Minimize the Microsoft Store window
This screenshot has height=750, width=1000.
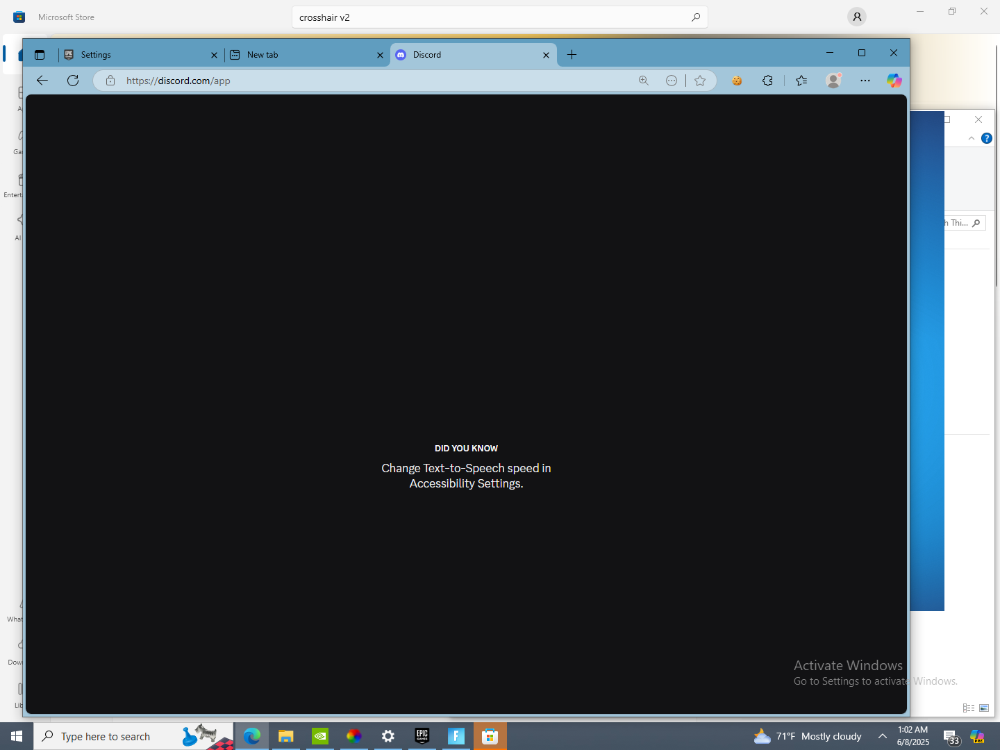920,11
